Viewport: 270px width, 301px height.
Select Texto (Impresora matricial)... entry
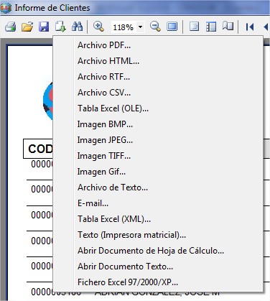(158, 235)
